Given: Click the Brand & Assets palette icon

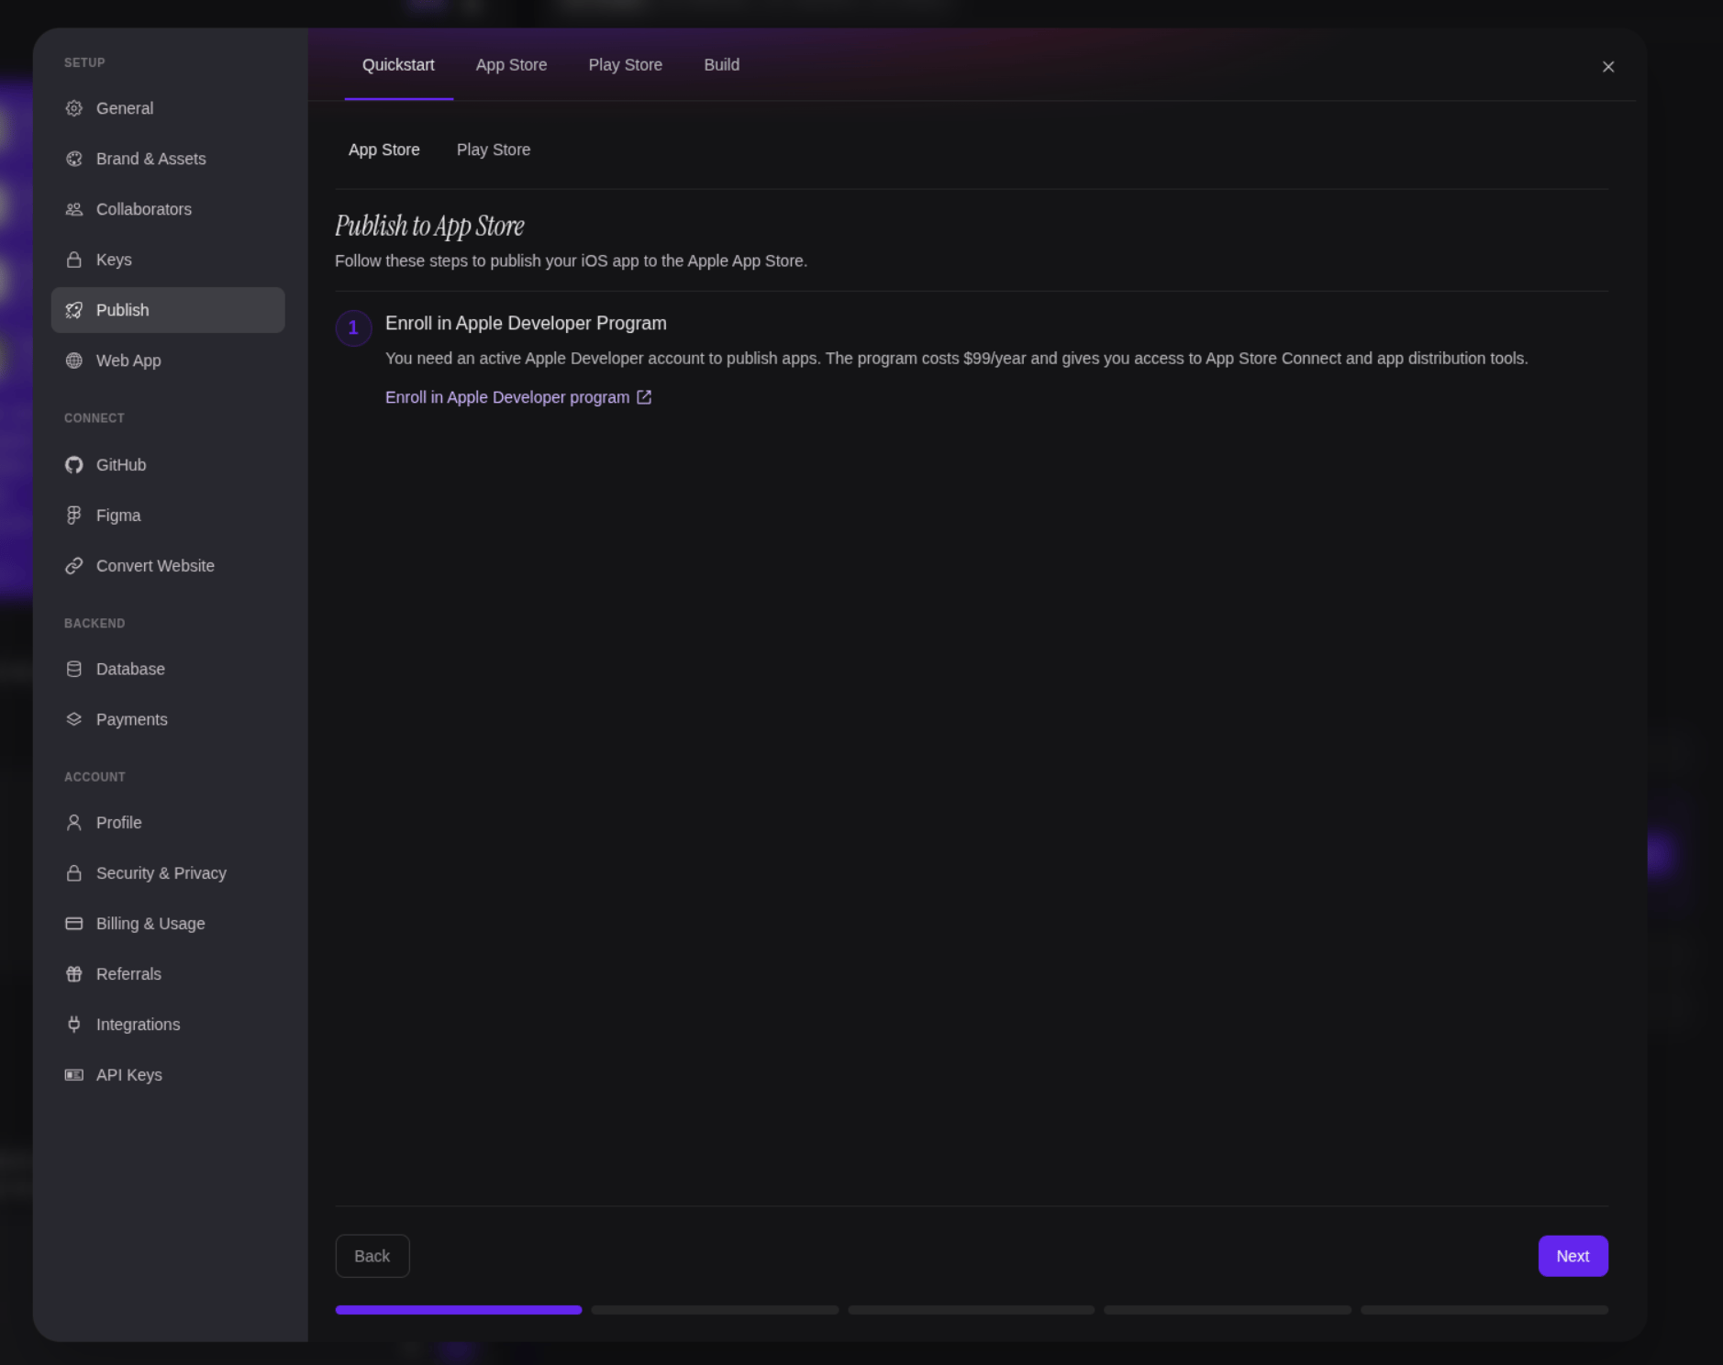Looking at the screenshot, I should point(74,159).
